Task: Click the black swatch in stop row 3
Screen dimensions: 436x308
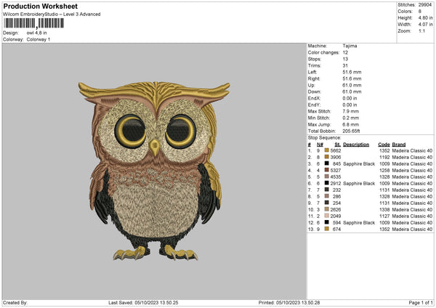Action: (x=326, y=163)
